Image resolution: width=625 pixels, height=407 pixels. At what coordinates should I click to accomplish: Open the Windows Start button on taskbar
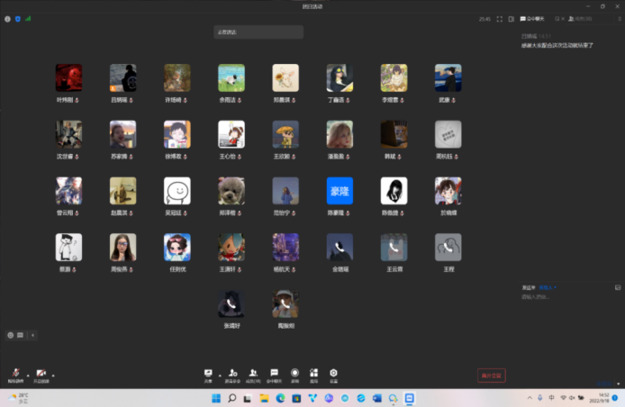tap(214, 398)
